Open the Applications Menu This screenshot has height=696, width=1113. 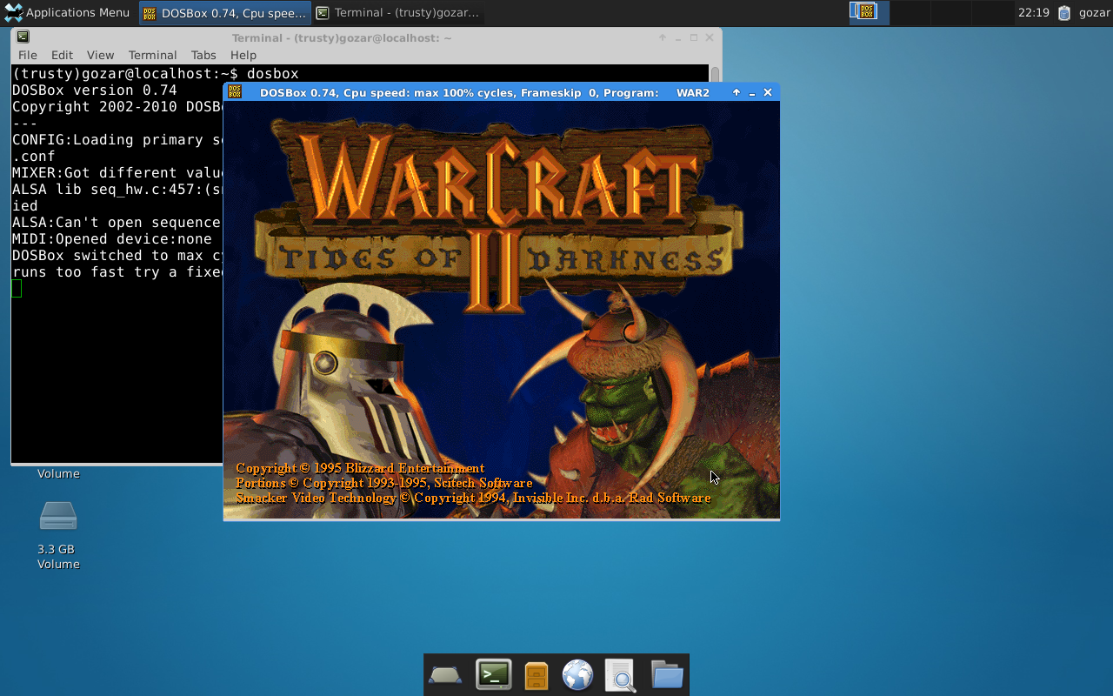click(x=67, y=12)
